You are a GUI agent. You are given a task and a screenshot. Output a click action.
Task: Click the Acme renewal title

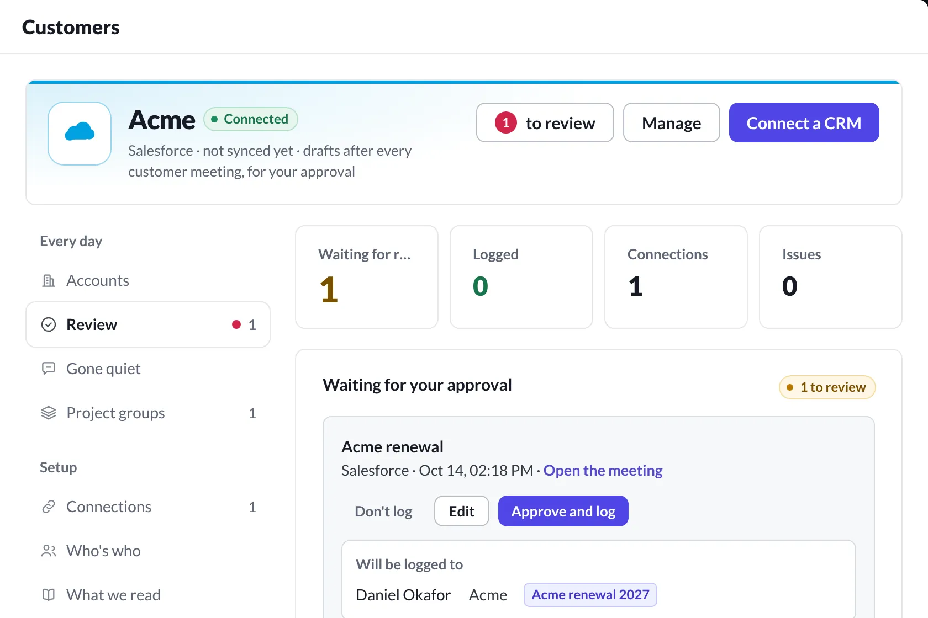coord(393,446)
